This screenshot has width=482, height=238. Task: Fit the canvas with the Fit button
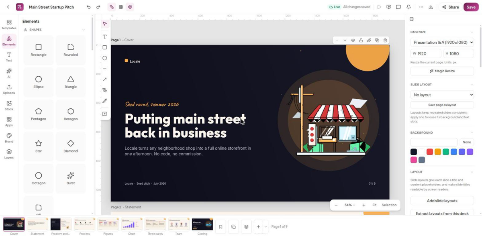pos(374,205)
